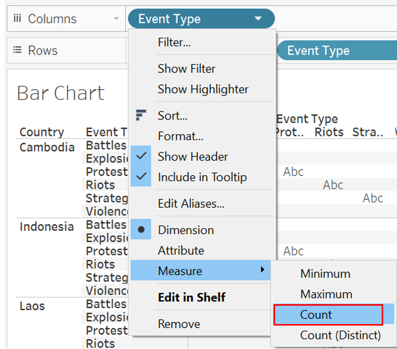Choose Count (Distinct) aggregation

click(340, 335)
